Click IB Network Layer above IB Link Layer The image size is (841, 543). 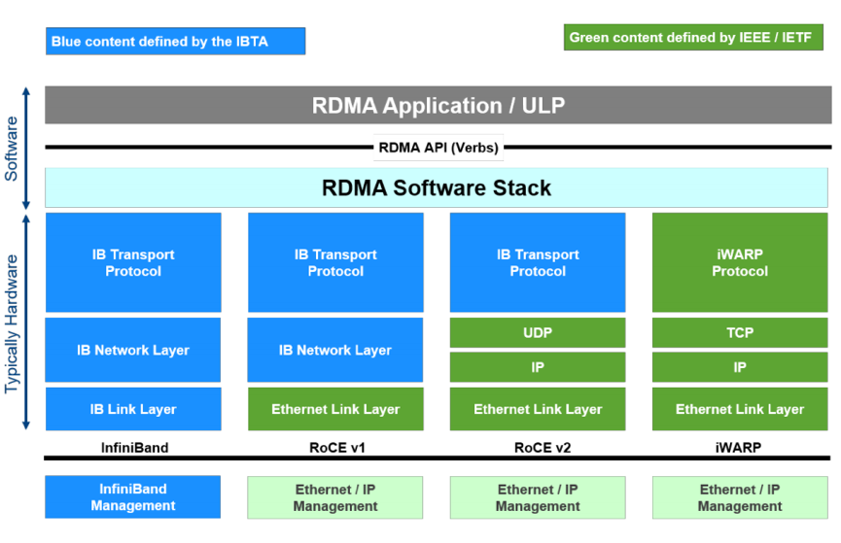(133, 350)
